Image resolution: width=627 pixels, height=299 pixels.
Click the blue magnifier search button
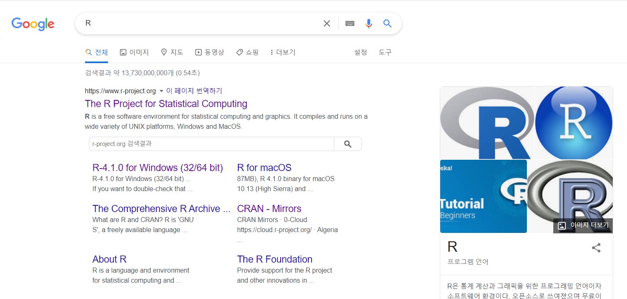click(387, 23)
